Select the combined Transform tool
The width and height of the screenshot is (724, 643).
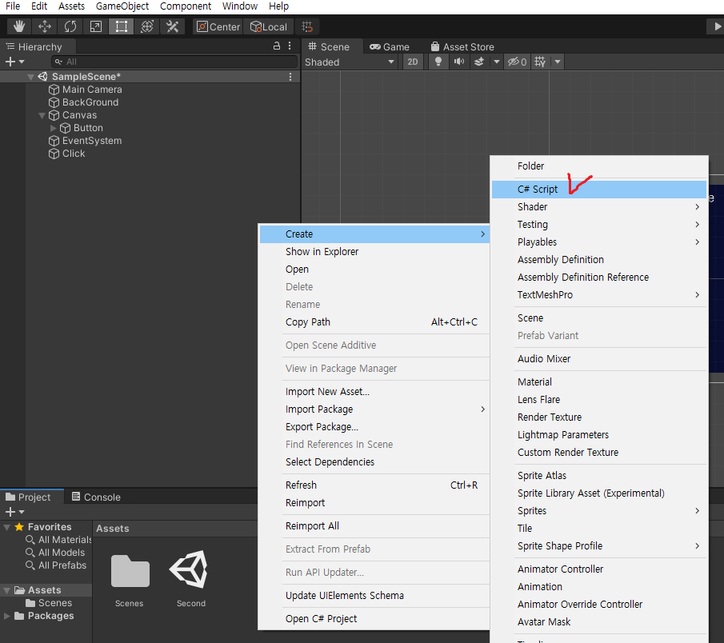(x=147, y=26)
